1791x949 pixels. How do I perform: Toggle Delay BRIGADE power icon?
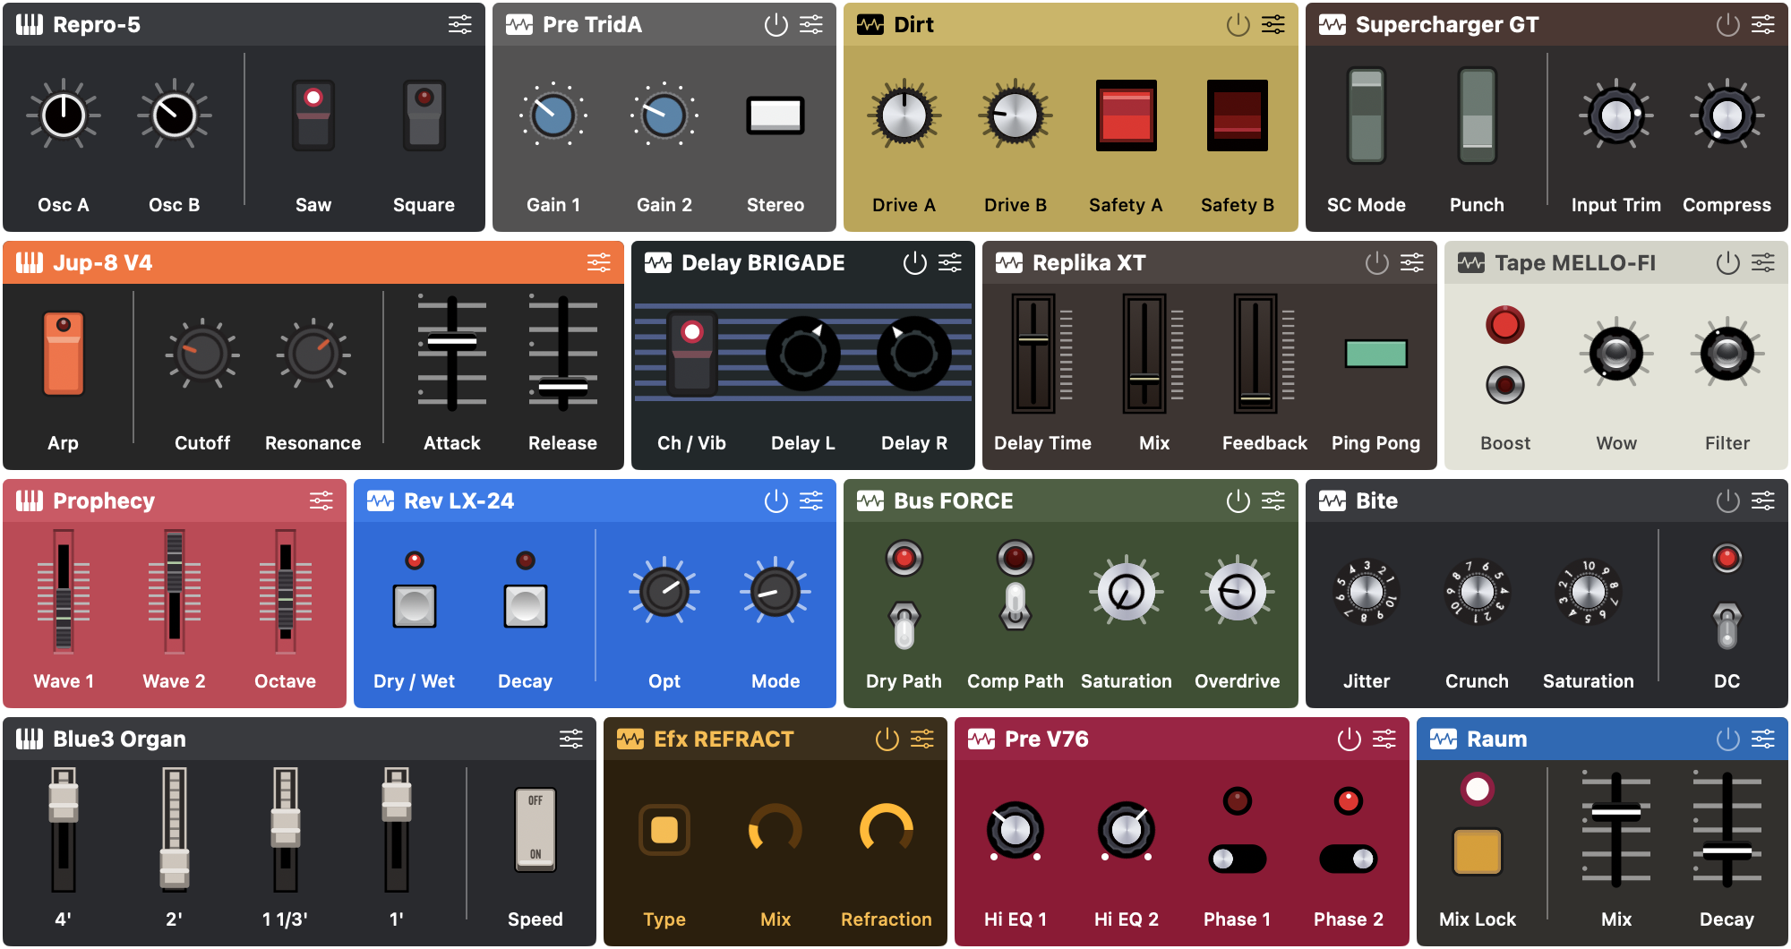pos(914,262)
